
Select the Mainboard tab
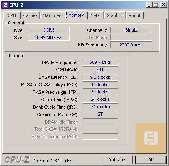pyautogui.click(x=53, y=15)
